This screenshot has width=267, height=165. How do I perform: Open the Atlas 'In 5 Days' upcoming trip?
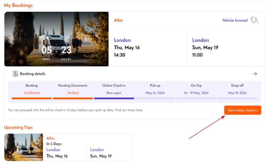pos(88,147)
